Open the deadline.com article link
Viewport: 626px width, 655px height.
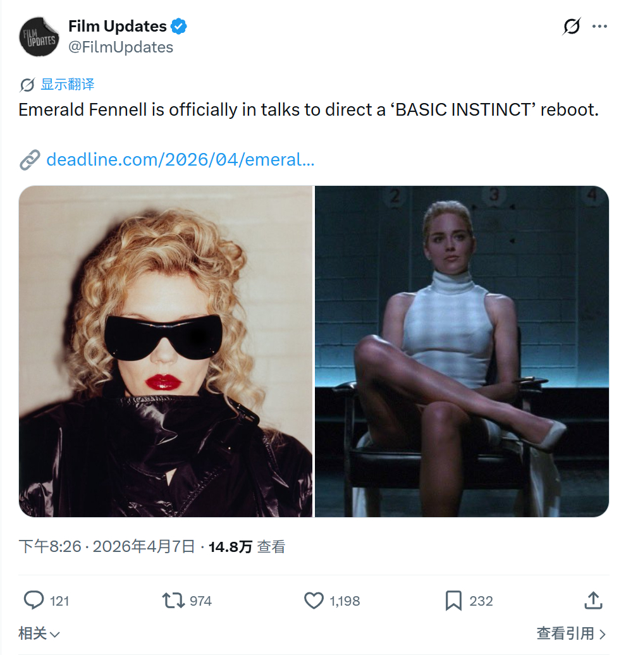point(180,159)
